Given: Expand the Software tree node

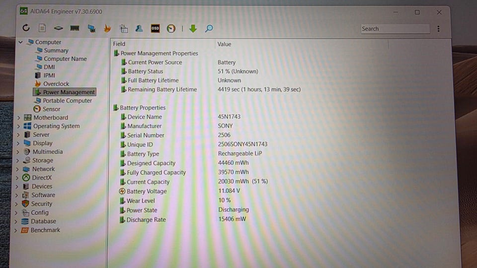Looking at the screenshot, I should pos(16,195).
